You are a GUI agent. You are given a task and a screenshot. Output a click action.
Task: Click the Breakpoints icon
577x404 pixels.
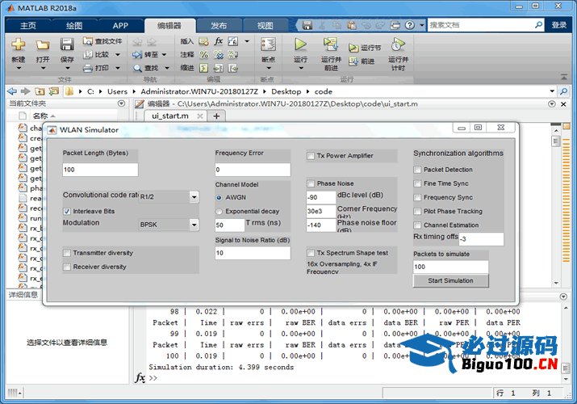[x=268, y=44]
